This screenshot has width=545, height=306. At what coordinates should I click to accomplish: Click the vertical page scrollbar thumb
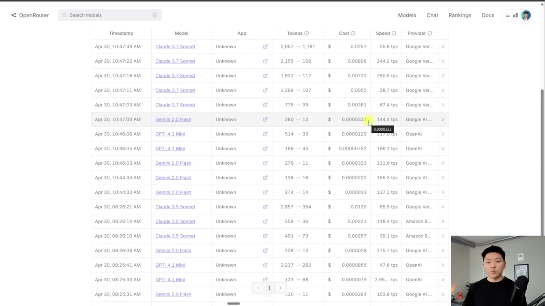point(543,162)
